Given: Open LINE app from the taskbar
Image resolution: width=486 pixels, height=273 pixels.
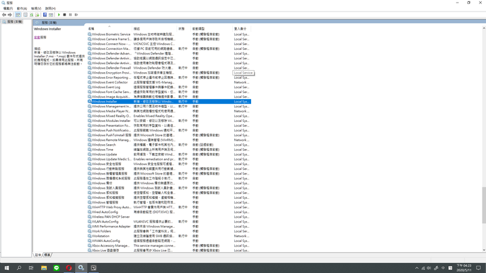Looking at the screenshot, I should pos(56,268).
